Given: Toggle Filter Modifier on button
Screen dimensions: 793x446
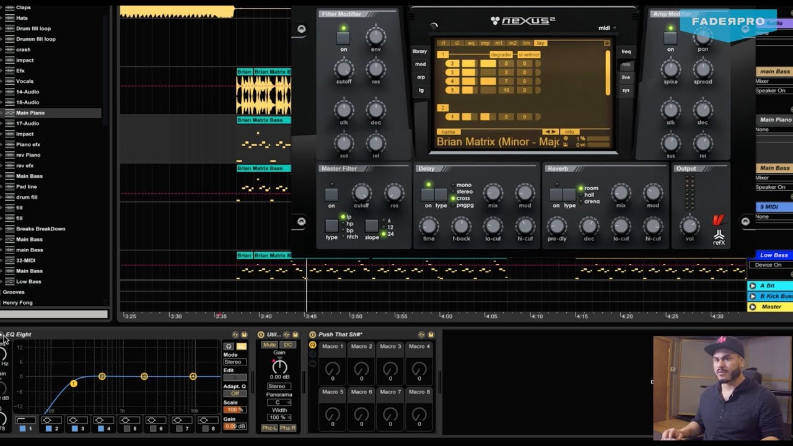Looking at the screenshot, I should click(343, 38).
